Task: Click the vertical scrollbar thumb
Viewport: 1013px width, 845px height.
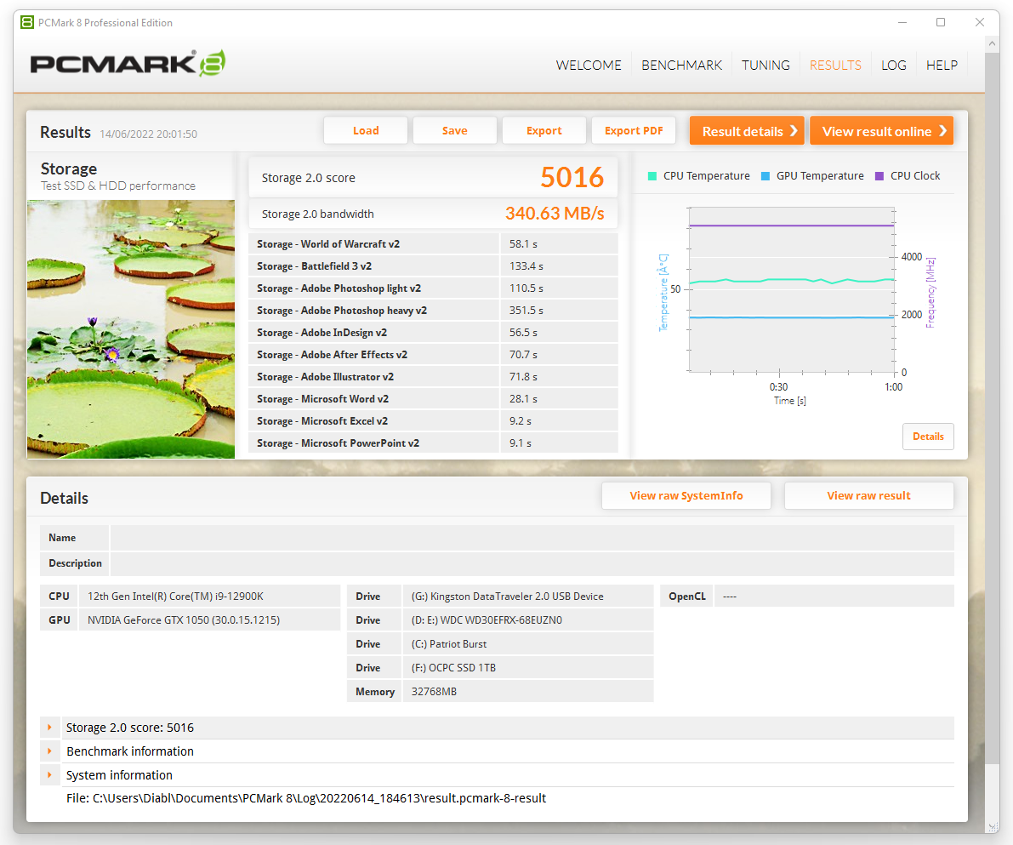Action: click(x=992, y=408)
